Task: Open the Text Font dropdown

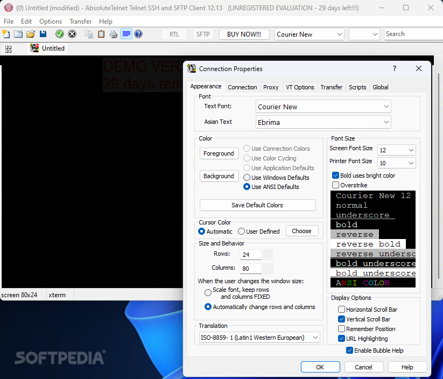Action: click(x=323, y=107)
